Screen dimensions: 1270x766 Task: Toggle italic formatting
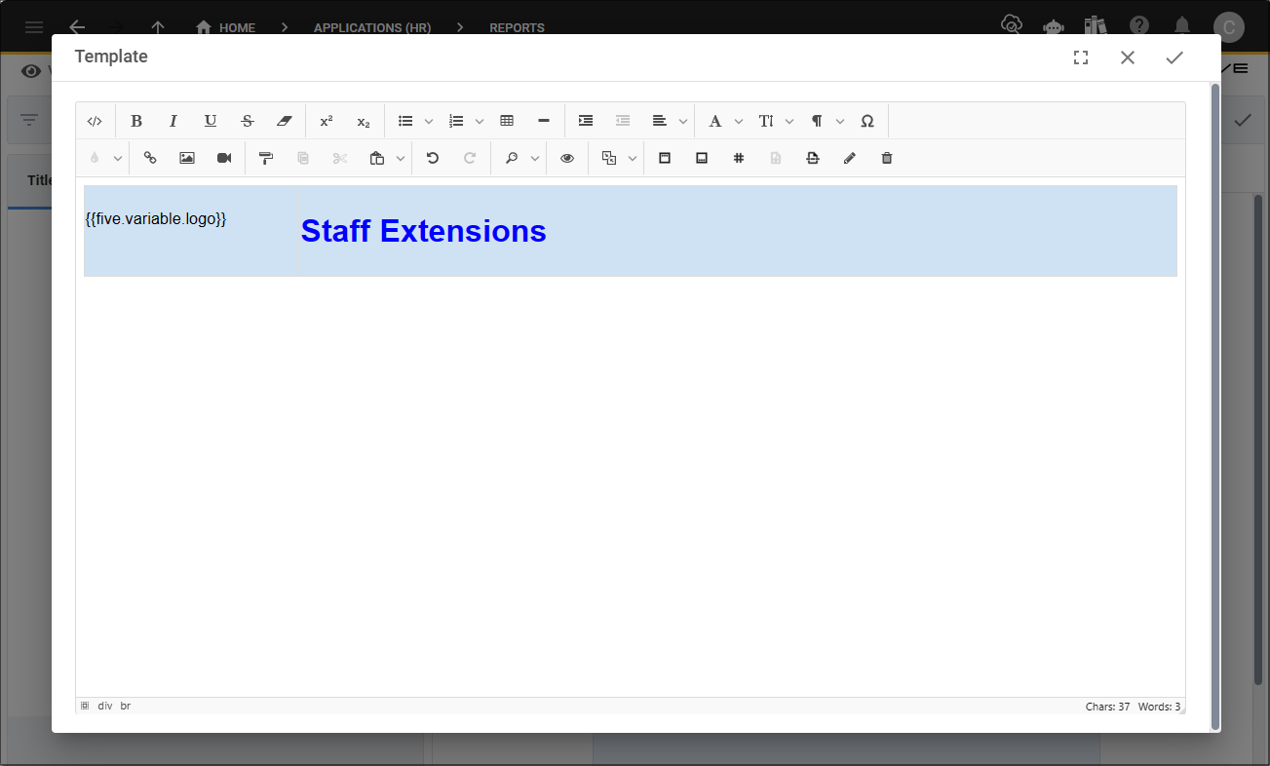click(173, 122)
